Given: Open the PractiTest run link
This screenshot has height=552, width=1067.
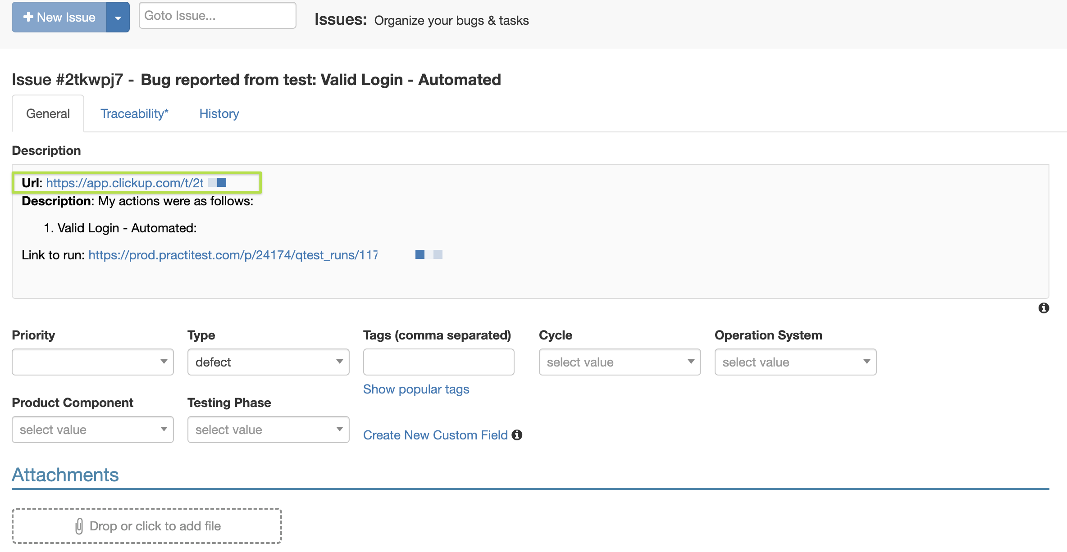Looking at the screenshot, I should (233, 255).
